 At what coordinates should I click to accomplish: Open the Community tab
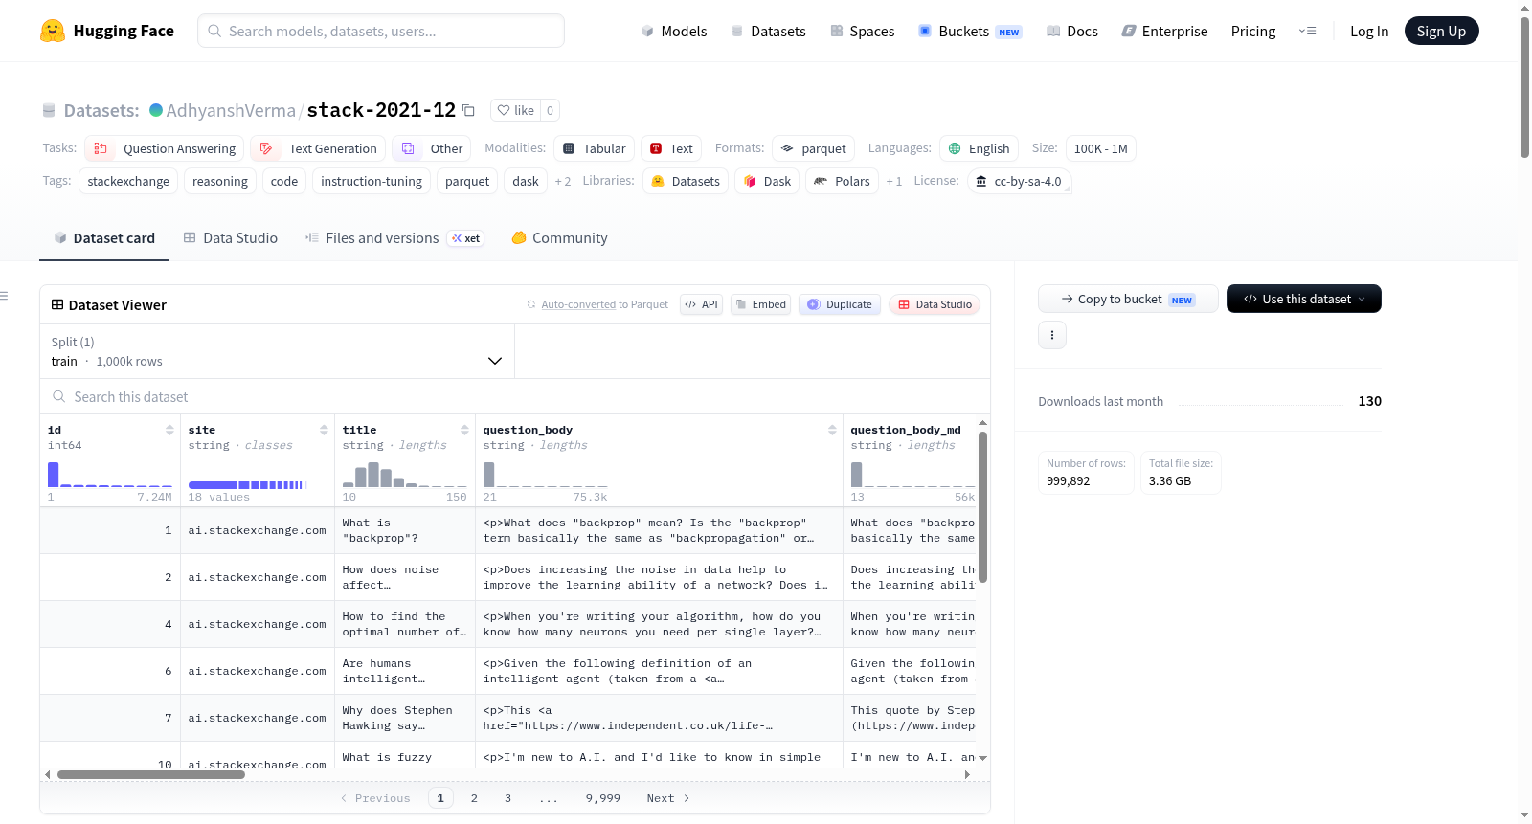[560, 238]
